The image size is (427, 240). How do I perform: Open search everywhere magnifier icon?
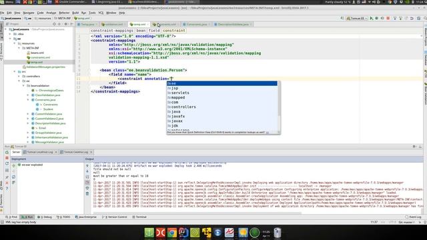point(425,18)
